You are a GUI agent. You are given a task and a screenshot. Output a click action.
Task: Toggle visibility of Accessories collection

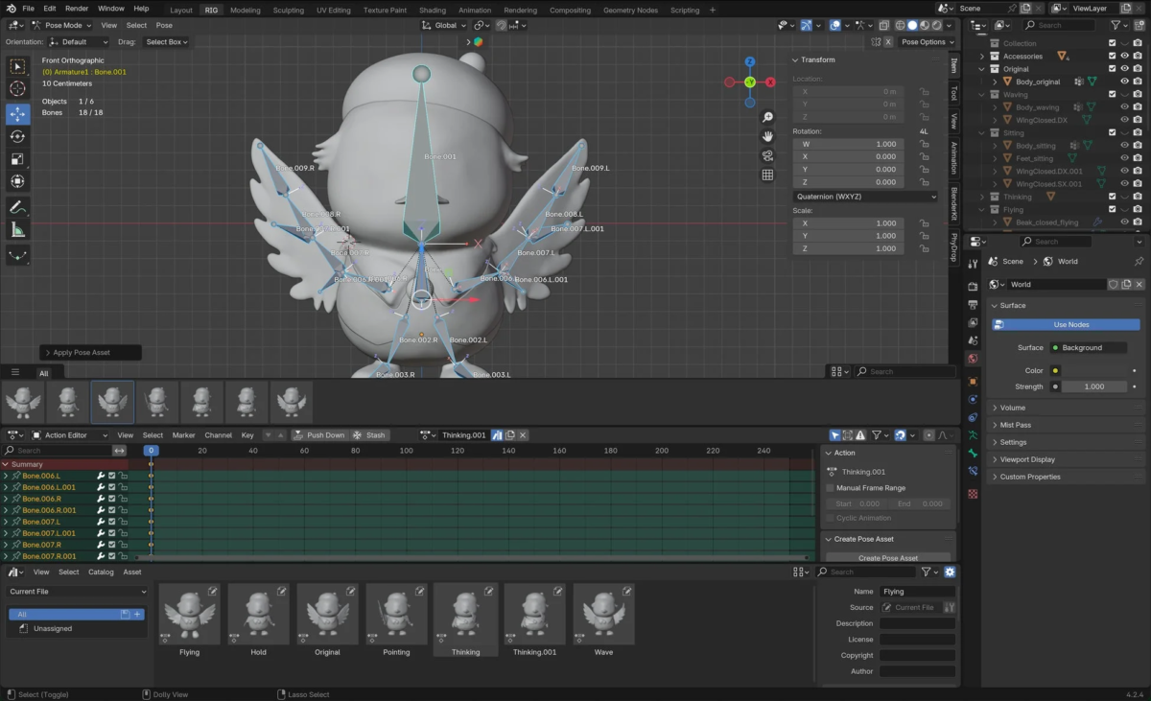1124,57
